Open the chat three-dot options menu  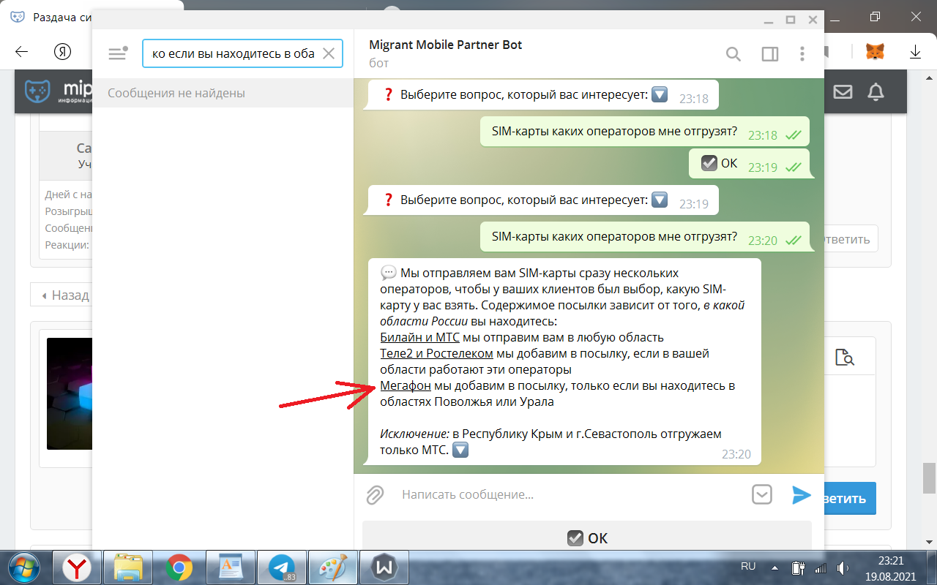click(x=803, y=53)
